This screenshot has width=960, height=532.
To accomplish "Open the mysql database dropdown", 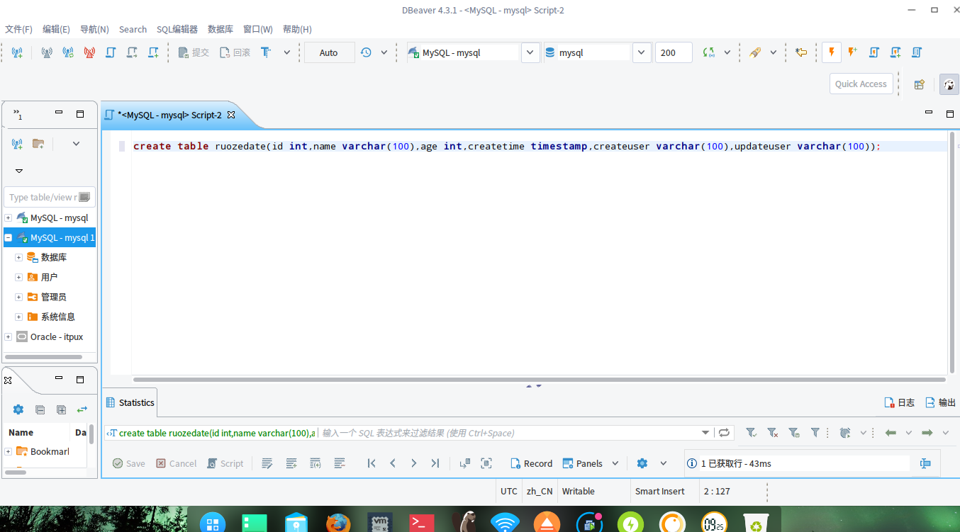I will point(641,52).
